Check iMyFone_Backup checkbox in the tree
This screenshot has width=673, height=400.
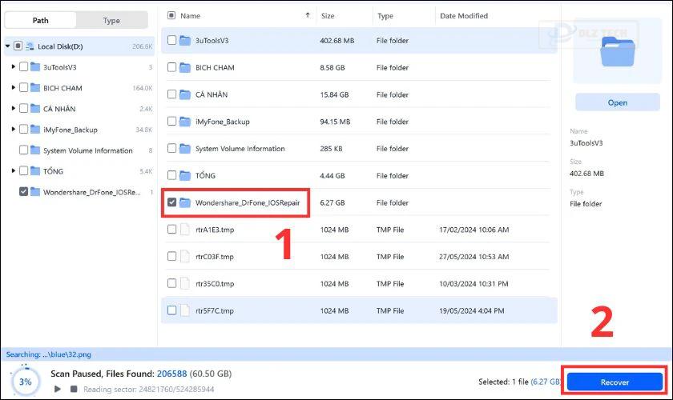(x=23, y=129)
